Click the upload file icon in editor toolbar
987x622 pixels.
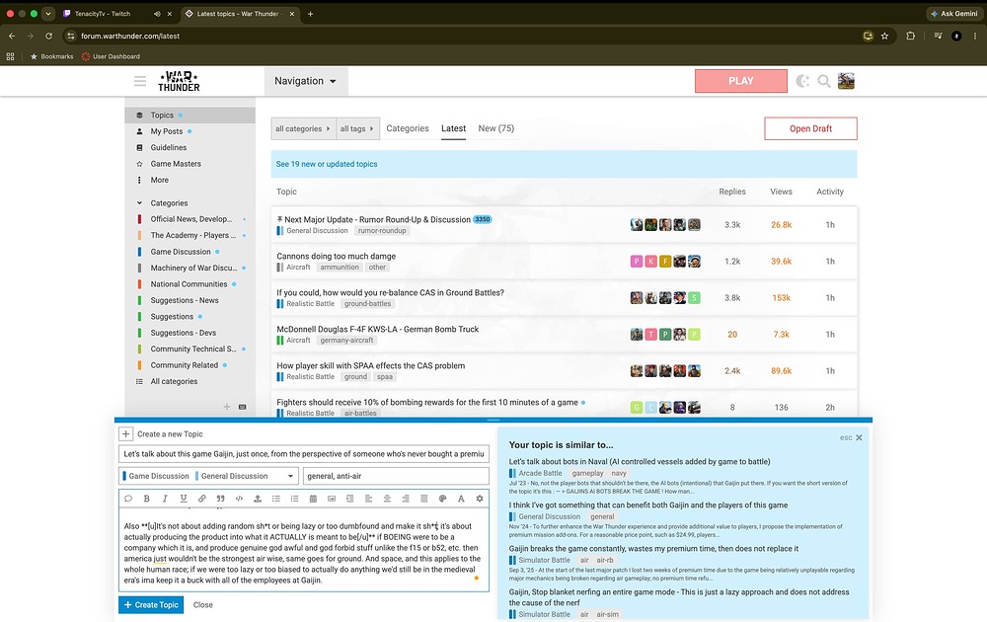coord(258,498)
